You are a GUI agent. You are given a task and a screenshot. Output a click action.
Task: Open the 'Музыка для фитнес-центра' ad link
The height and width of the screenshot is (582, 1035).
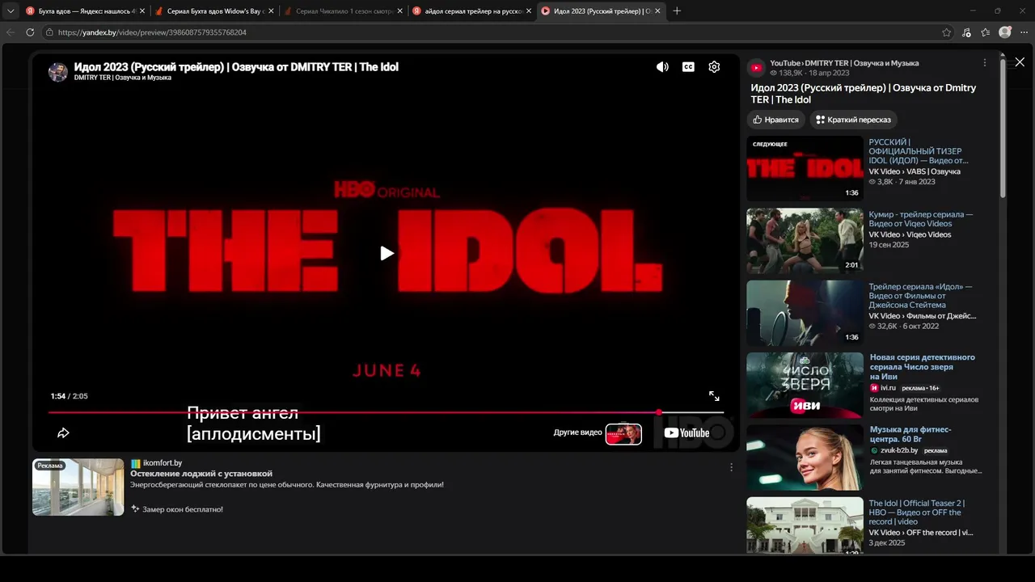click(x=910, y=434)
